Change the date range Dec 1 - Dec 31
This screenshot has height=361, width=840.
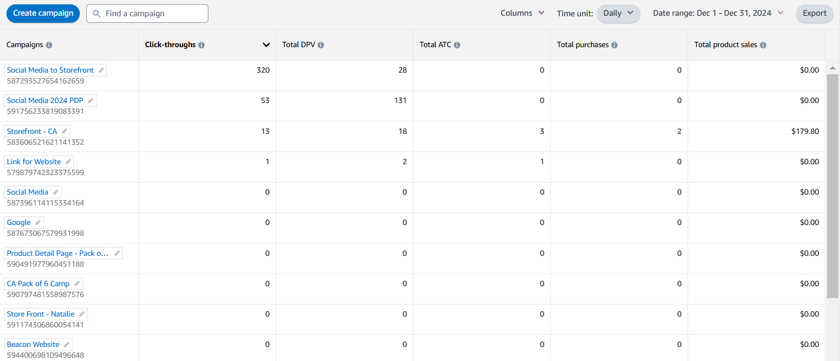(x=718, y=13)
